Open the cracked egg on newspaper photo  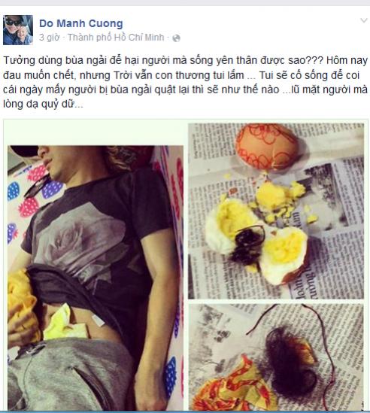(x=276, y=211)
